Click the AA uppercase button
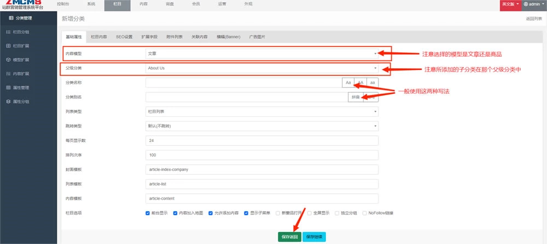The image size is (547, 244). point(360,82)
